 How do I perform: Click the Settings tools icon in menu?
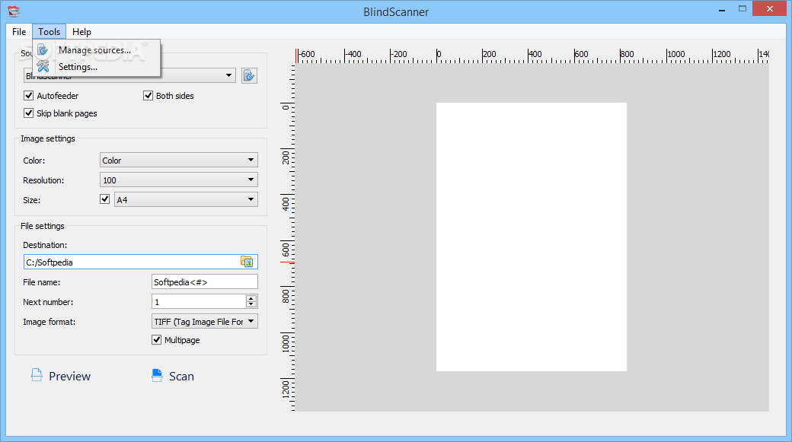[43, 66]
